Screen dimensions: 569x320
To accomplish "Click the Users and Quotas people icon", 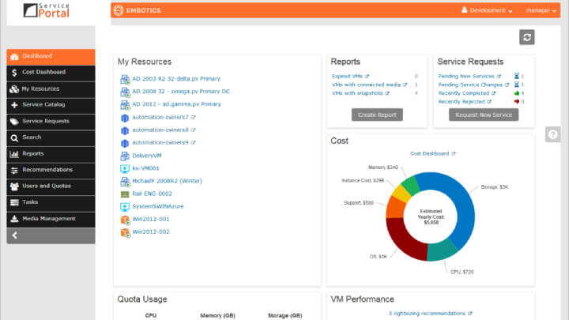I will click(x=14, y=186).
